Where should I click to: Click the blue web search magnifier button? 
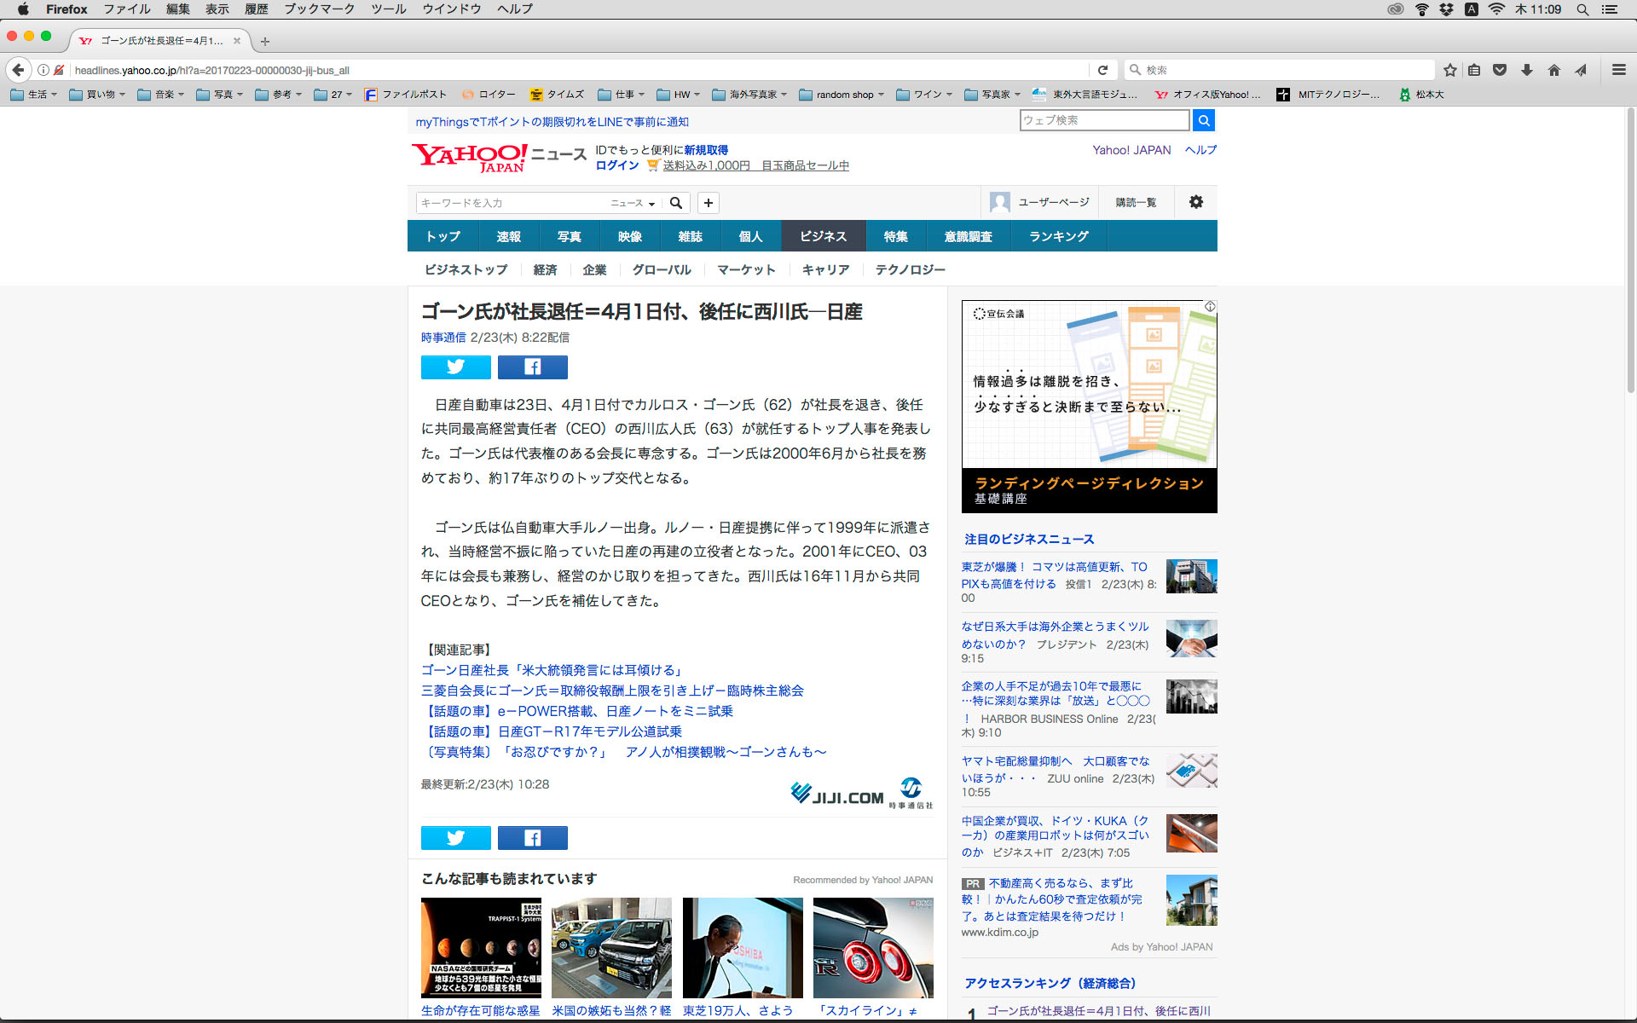(x=1203, y=120)
